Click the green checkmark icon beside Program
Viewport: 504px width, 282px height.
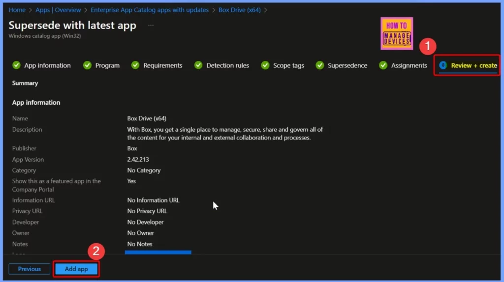coord(87,65)
